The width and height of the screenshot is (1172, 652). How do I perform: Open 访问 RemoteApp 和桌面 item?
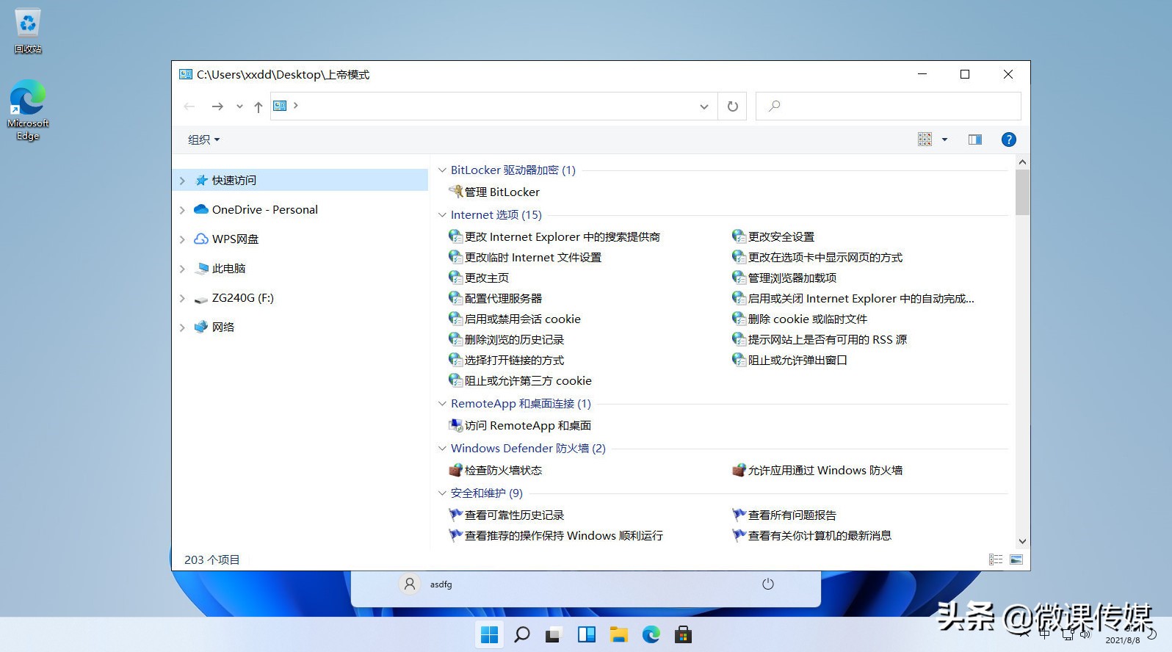pos(520,425)
